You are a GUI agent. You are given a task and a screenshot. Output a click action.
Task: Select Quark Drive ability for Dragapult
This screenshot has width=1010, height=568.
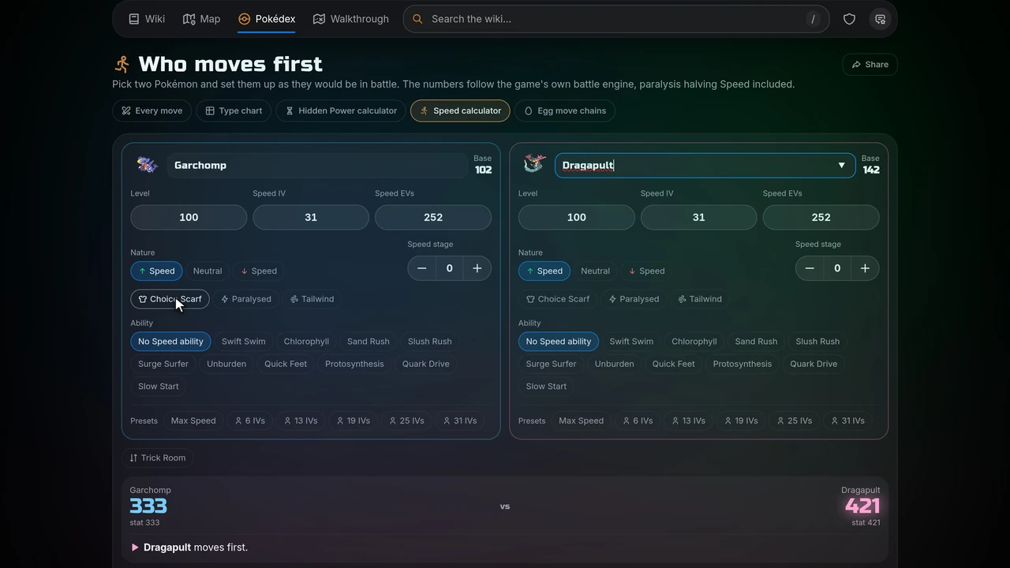[814, 364]
